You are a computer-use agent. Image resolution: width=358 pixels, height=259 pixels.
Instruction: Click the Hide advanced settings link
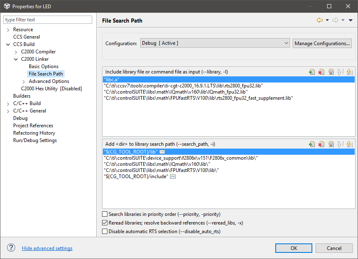click(47, 248)
